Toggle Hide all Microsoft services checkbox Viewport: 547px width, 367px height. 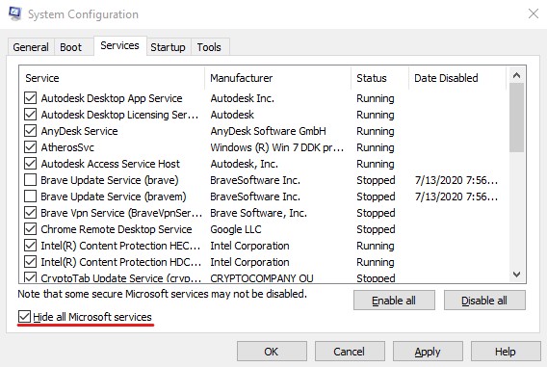coord(24,317)
